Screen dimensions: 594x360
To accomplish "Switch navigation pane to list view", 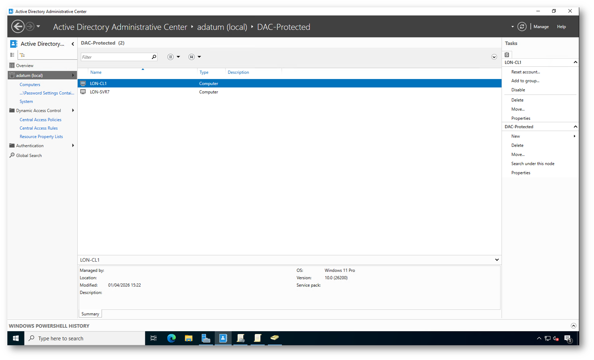I will 12,55.
